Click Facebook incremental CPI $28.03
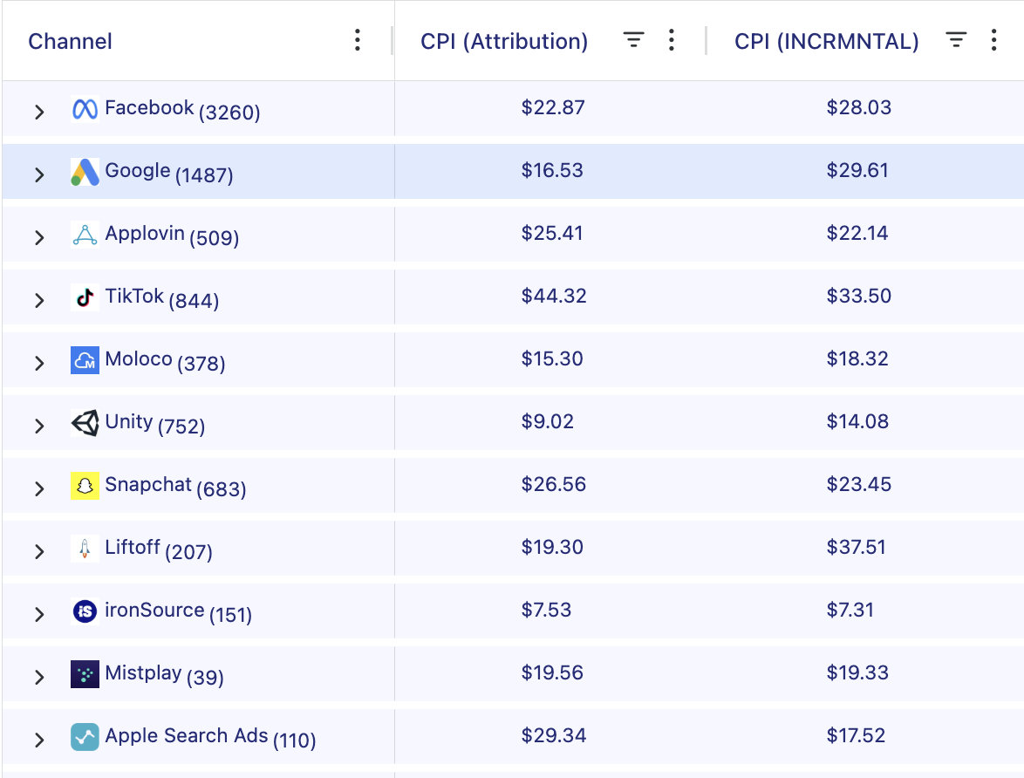 click(x=859, y=107)
